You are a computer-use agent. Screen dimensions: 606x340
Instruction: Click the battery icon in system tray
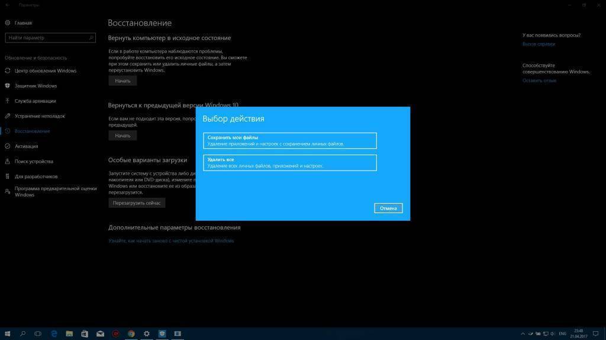tap(538, 334)
